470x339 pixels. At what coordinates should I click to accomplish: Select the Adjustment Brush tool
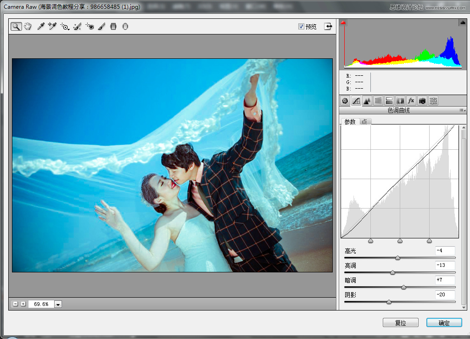tap(101, 27)
